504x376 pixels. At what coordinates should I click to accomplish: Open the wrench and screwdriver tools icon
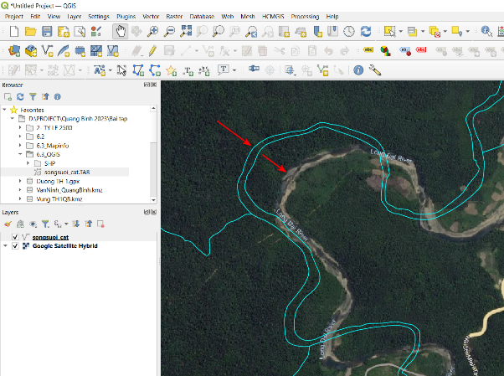tap(375, 70)
